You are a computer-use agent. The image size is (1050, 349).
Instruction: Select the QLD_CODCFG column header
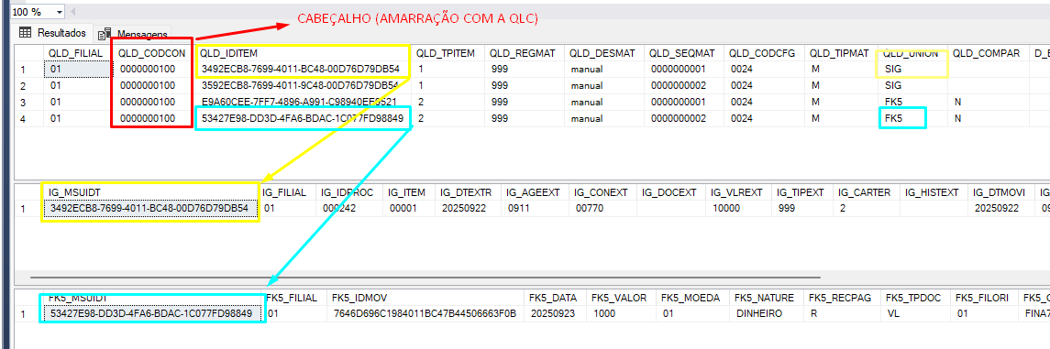pyautogui.click(x=765, y=53)
